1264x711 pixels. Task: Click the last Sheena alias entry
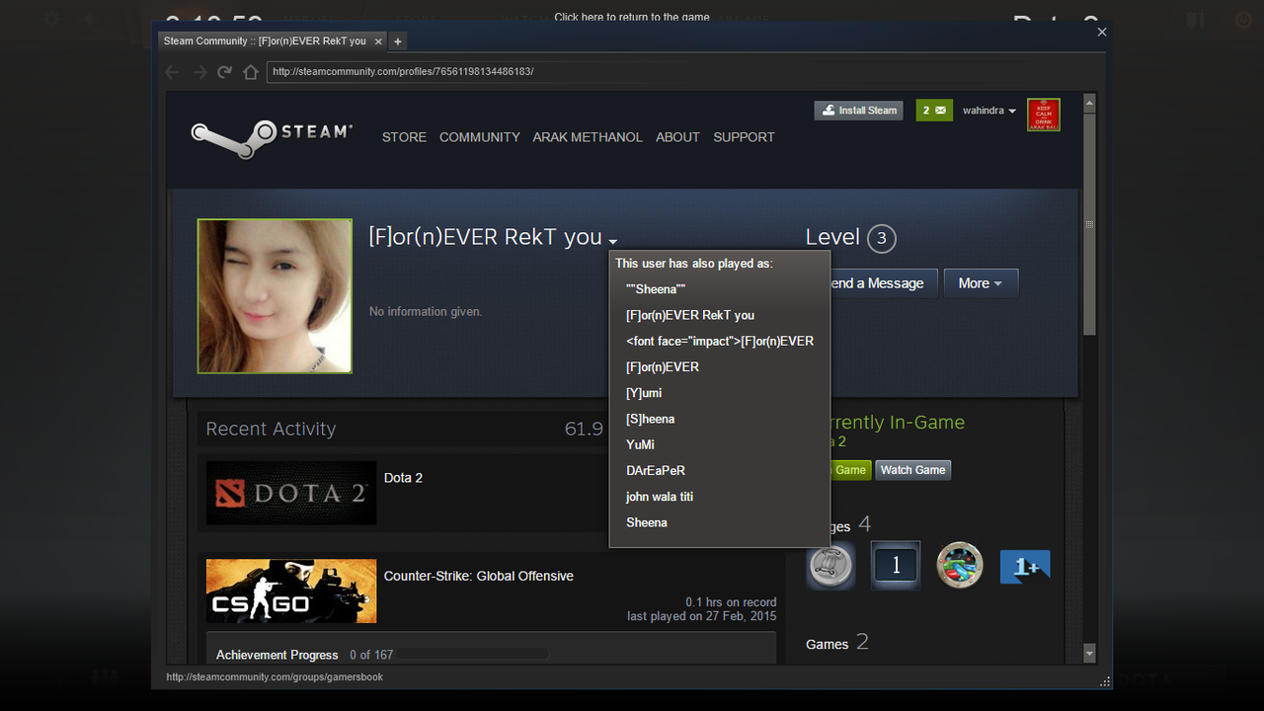647,522
